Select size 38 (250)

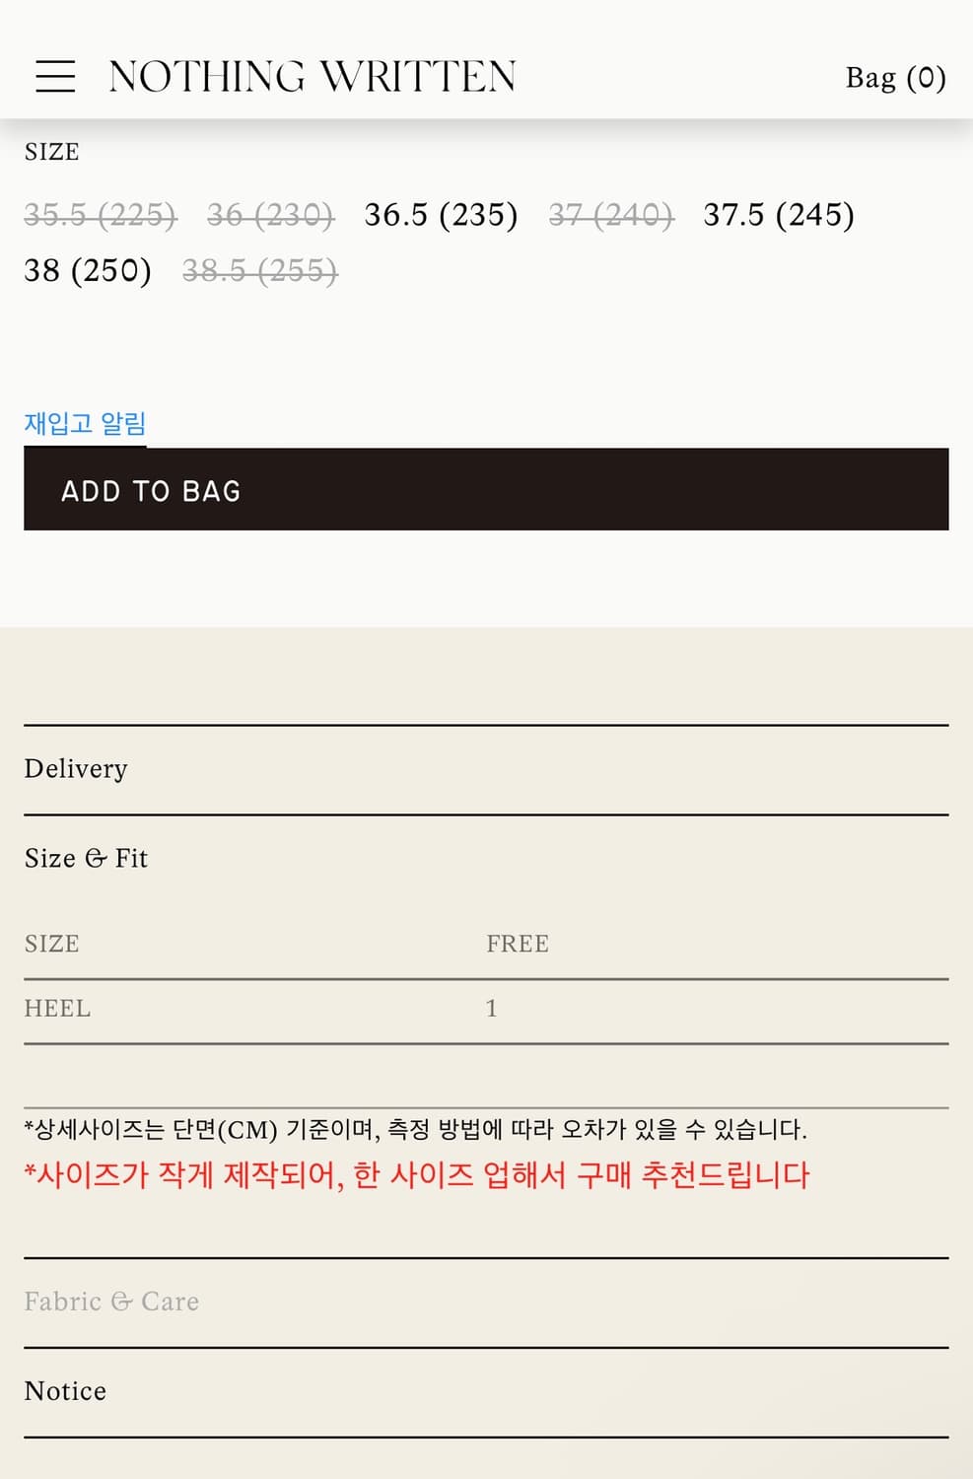(x=88, y=271)
